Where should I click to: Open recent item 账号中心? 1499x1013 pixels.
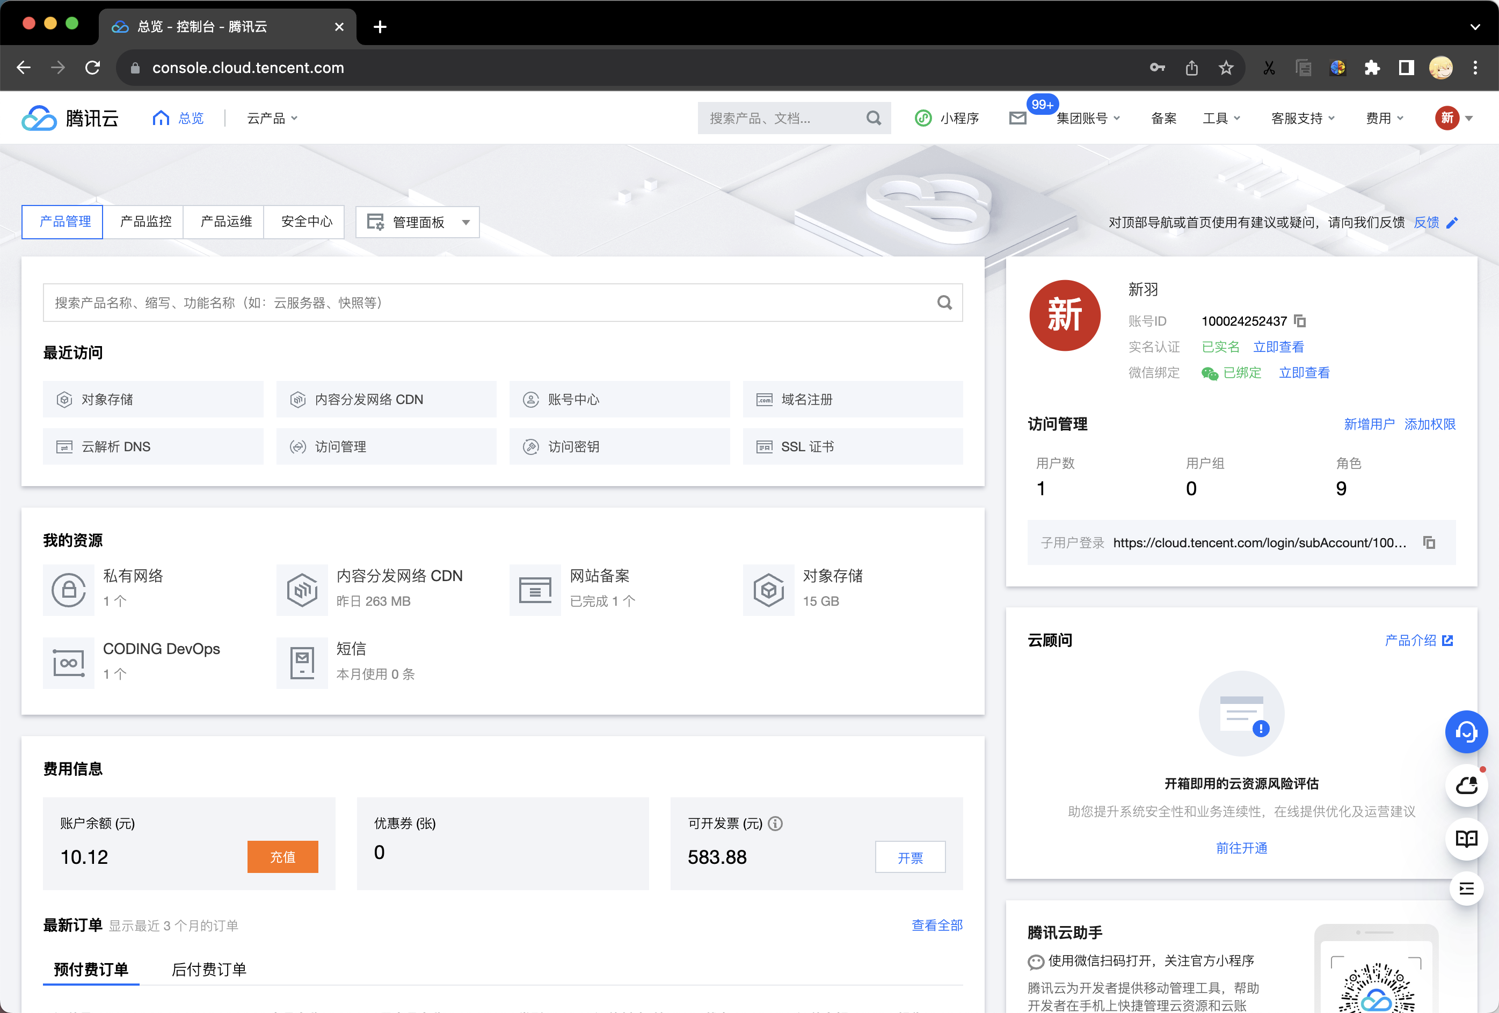pyautogui.click(x=619, y=399)
